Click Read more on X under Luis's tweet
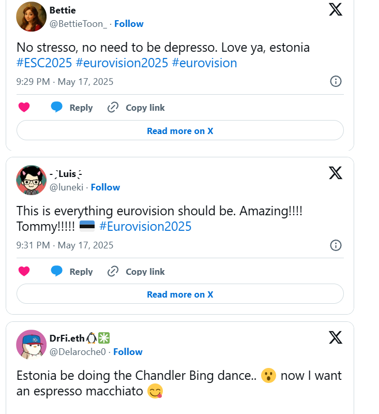Viewport: 379px width, 414px height. point(180,294)
